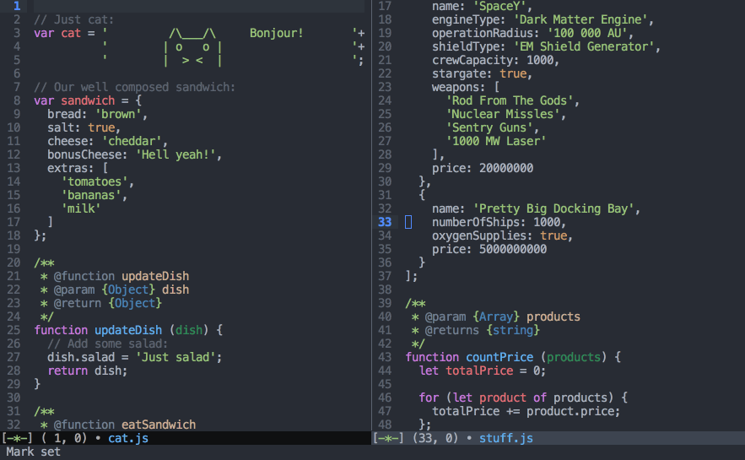Click '1000 MW Laser' array entry

pyautogui.click(x=495, y=141)
